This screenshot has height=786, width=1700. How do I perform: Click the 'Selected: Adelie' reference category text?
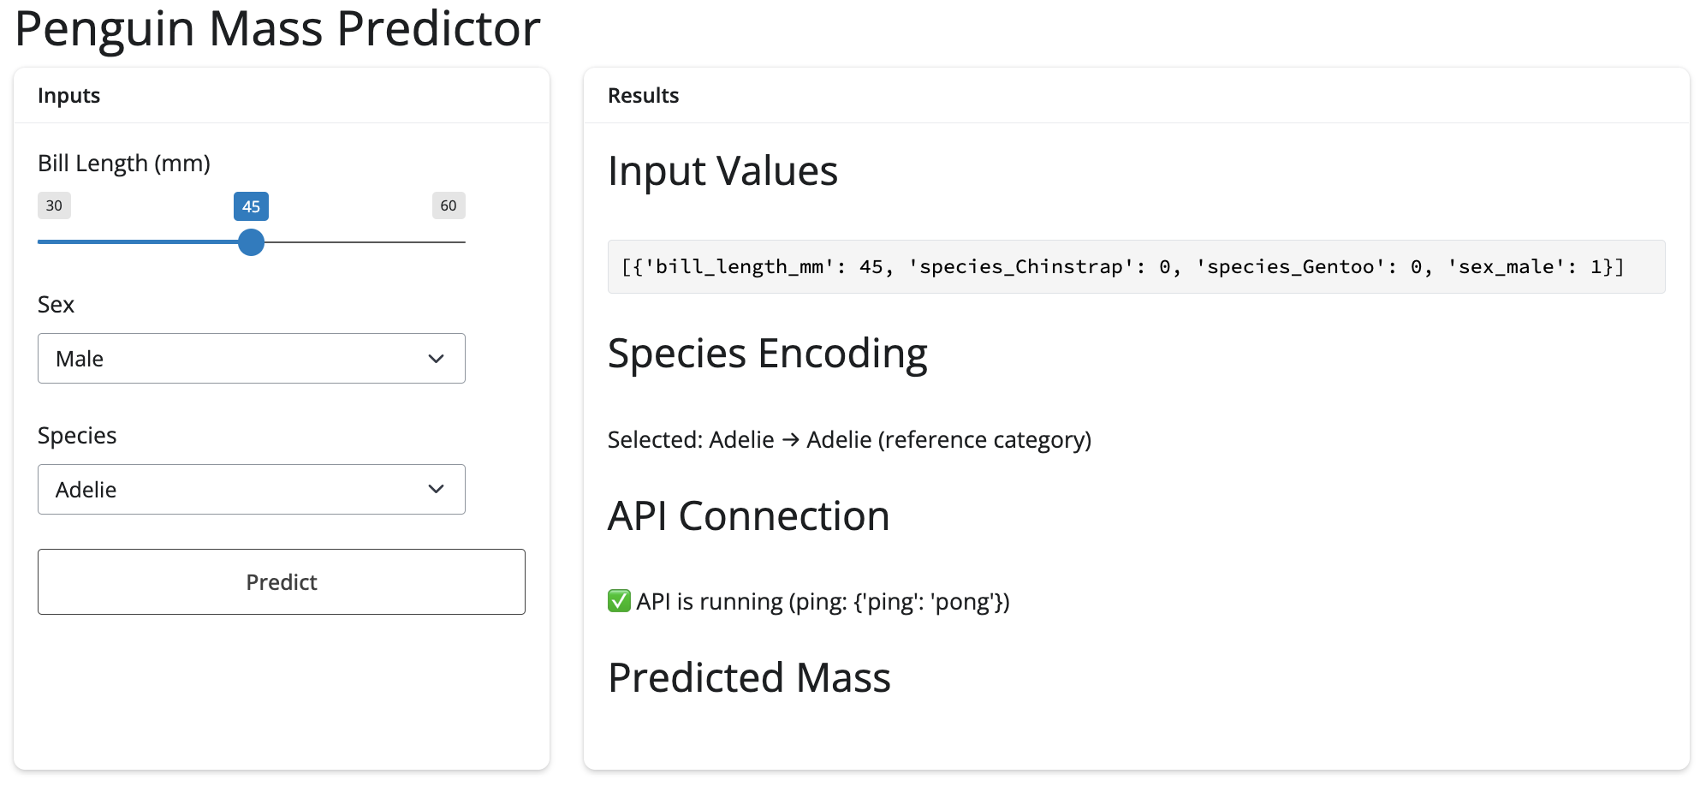tap(849, 440)
